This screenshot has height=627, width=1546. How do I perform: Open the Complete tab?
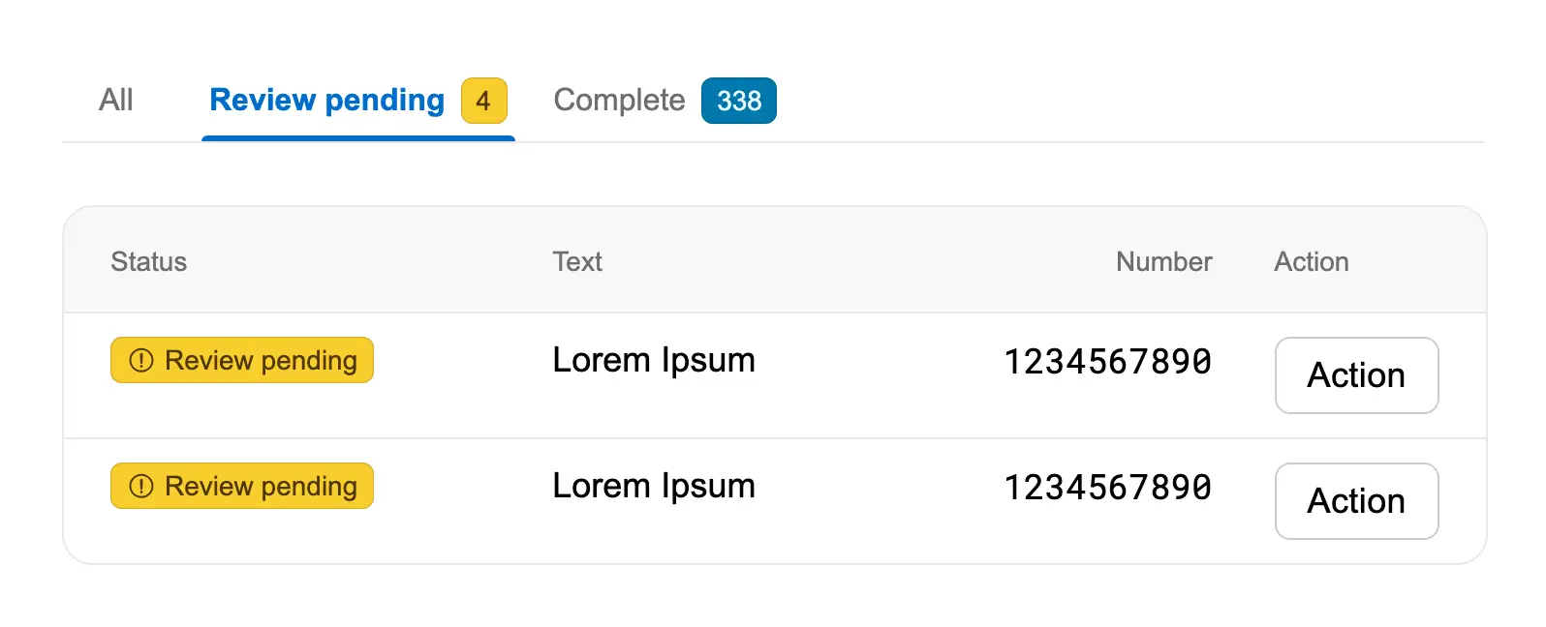point(619,101)
